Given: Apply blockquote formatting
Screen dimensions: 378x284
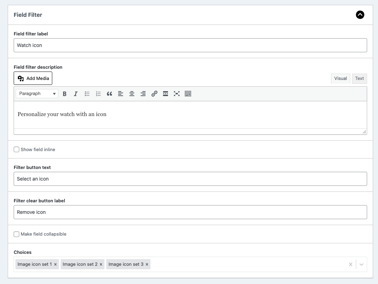Looking at the screenshot, I should tap(109, 94).
